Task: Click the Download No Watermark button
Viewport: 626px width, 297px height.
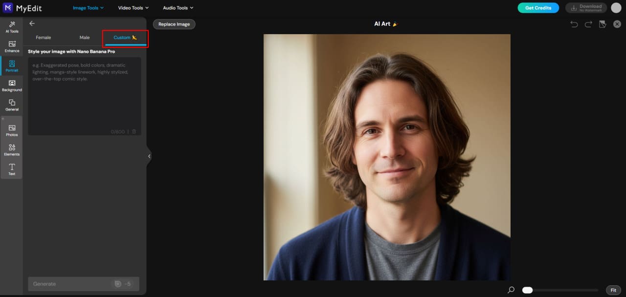Action: pos(586,8)
